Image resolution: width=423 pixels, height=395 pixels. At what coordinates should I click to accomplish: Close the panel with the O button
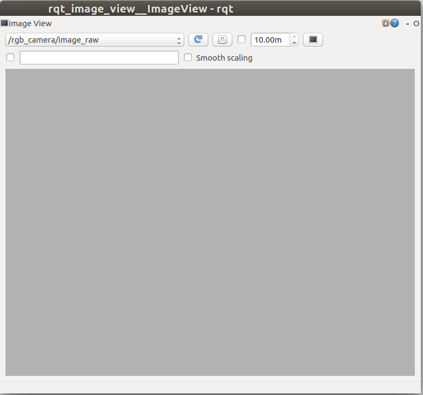pos(416,23)
